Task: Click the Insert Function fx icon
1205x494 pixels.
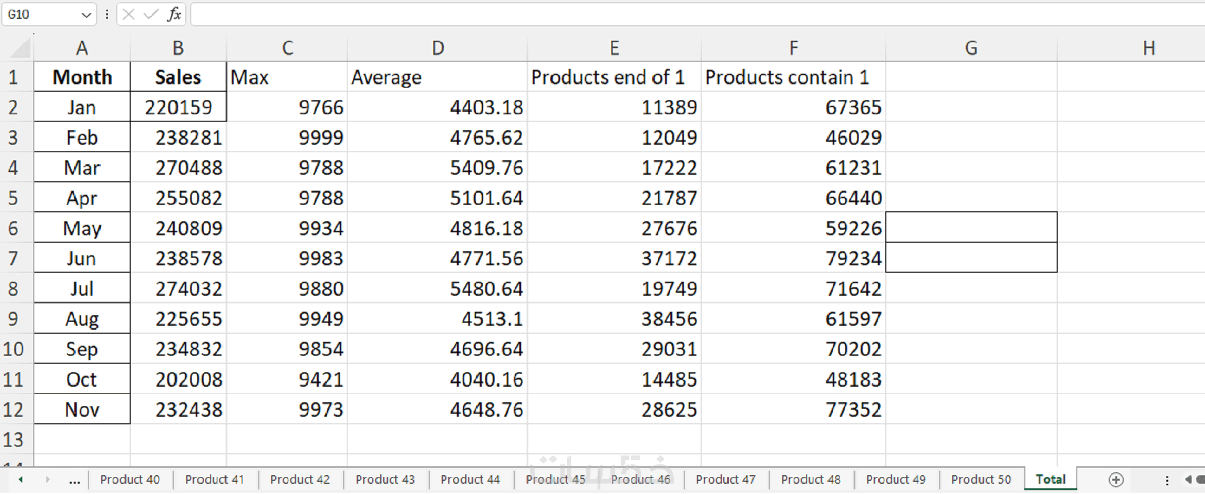Action: pyautogui.click(x=174, y=14)
